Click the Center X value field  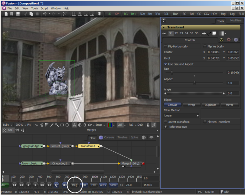(x=213, y=52)
